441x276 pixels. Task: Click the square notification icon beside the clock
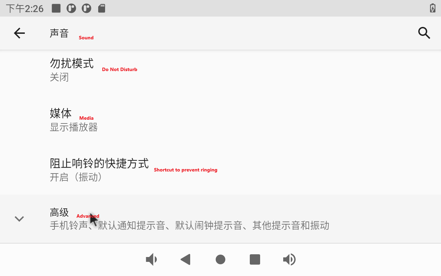coord(56,8)
